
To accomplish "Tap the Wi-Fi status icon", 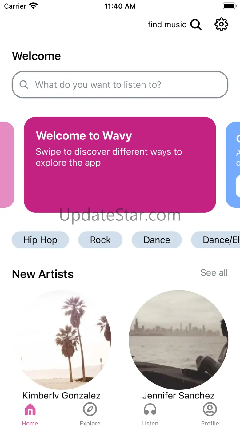I will pyautogui.click(x=33, y=6).
